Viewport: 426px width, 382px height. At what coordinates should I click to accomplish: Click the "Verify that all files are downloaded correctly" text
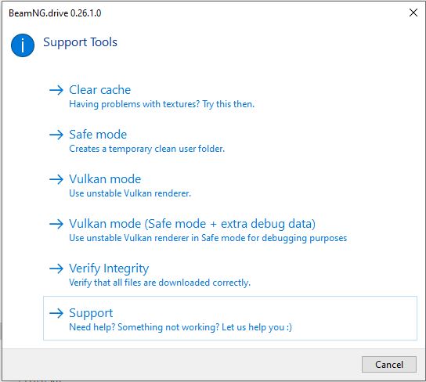(x=160, y=283)
